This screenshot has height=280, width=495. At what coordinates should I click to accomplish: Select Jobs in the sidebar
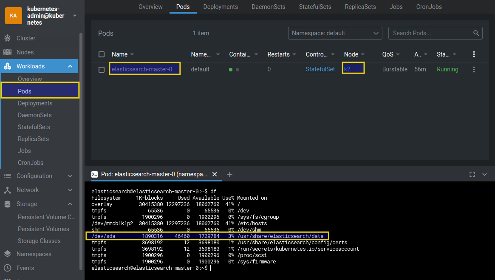click(24, 151)
